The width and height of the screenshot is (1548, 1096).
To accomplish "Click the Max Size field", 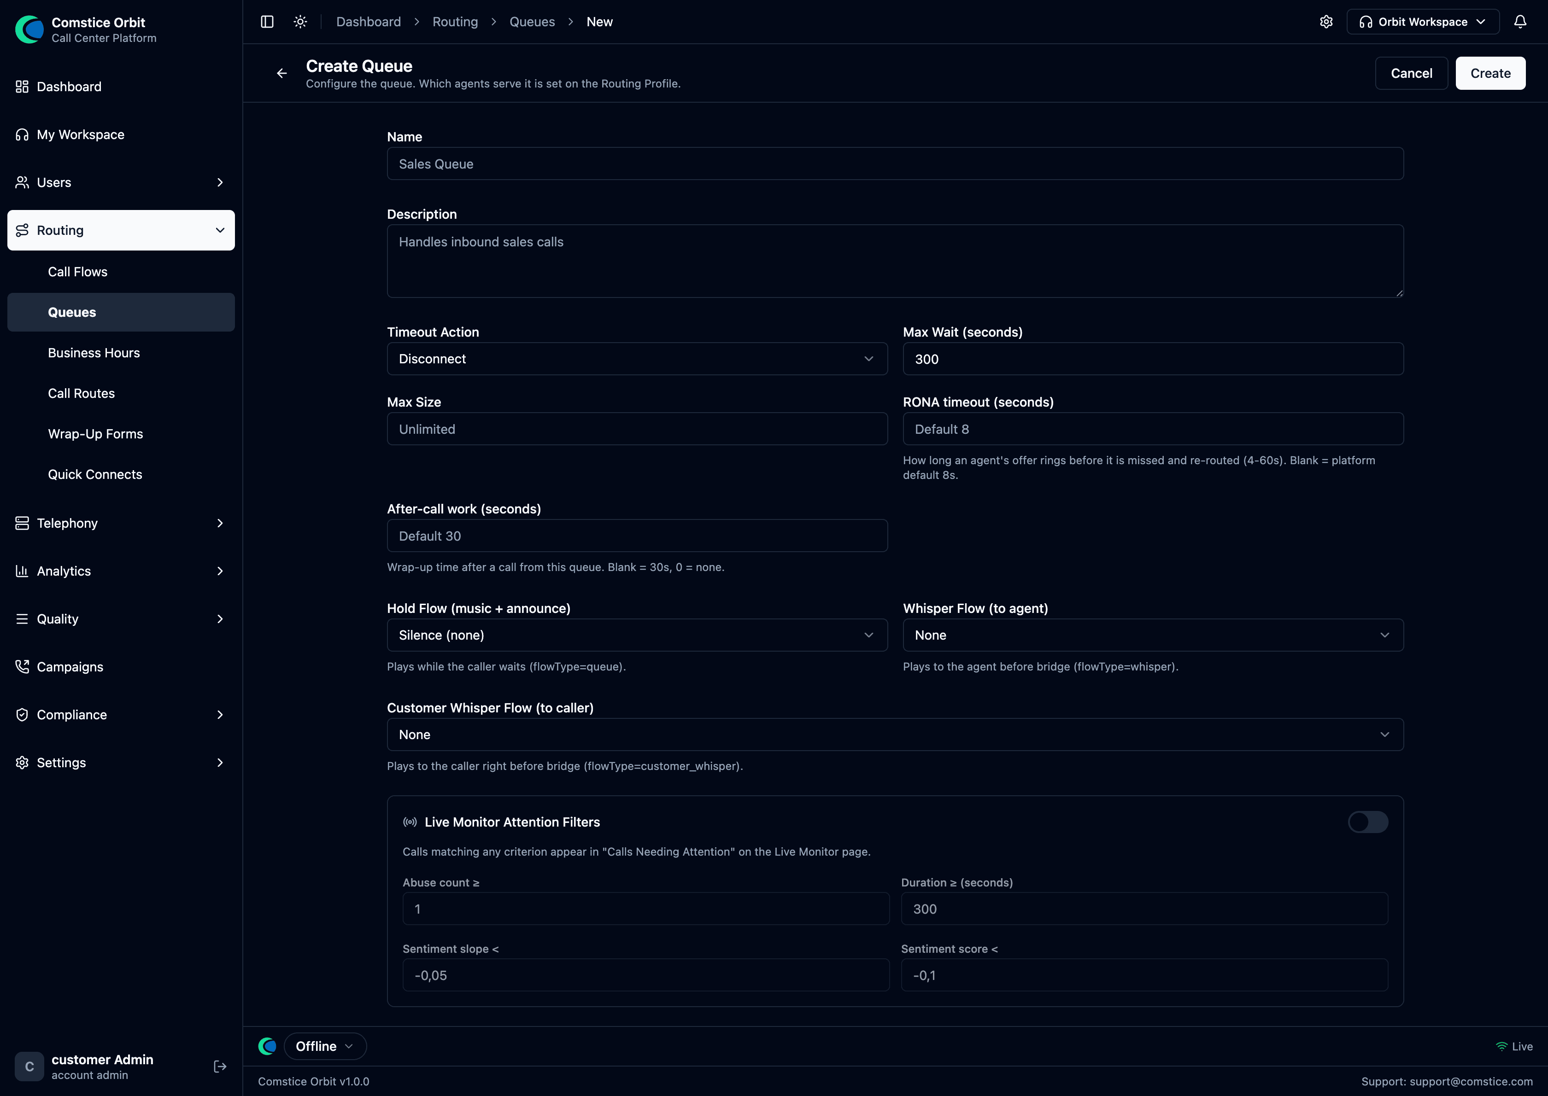I will click(x=637, y=429).
